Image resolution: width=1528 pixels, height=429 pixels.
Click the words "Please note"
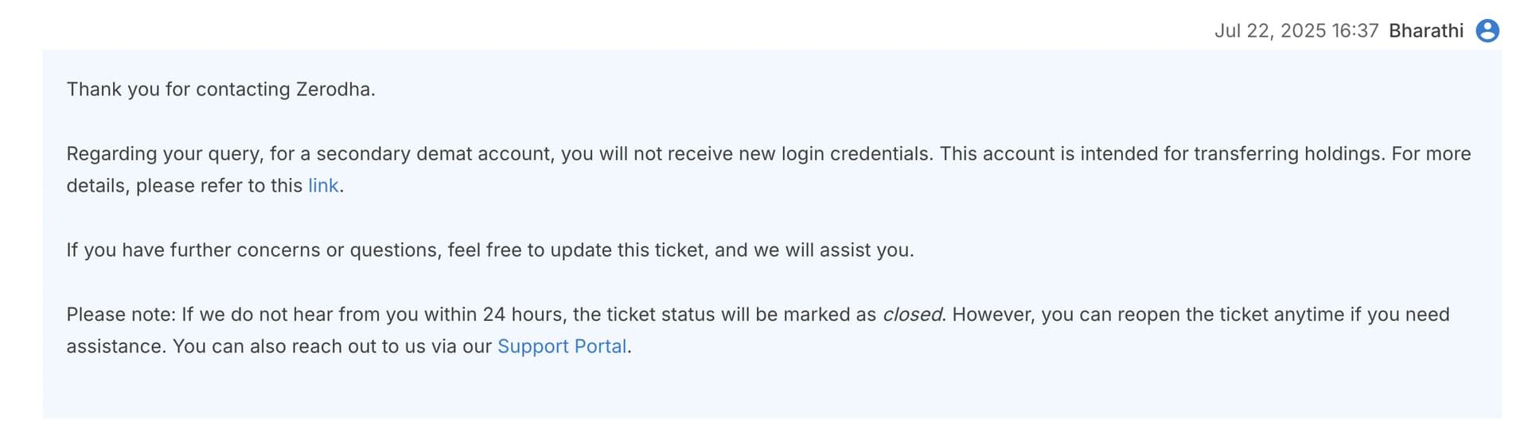[x=119, y=315]
